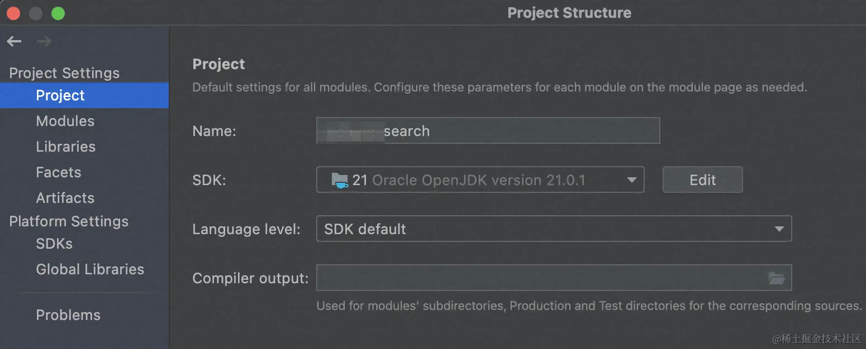Open the Compiler output folder browser icon
This screenshot has height=349, width=866.
tap(777, 278)
